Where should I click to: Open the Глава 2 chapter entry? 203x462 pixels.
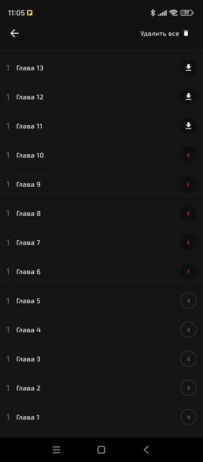tap(102, 388)
